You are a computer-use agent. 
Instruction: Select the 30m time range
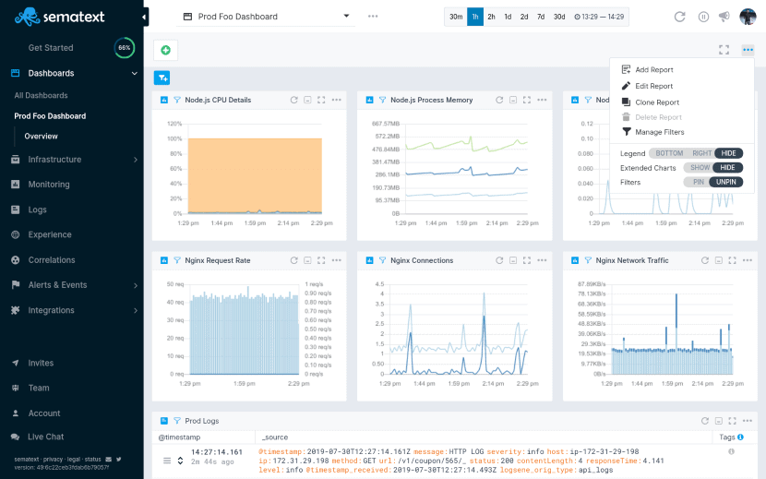456,17
